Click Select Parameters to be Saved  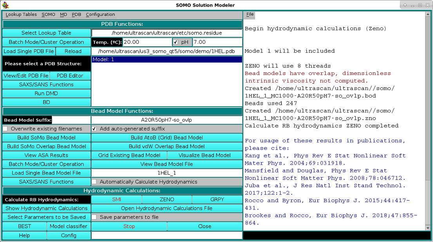pos(46,217)
